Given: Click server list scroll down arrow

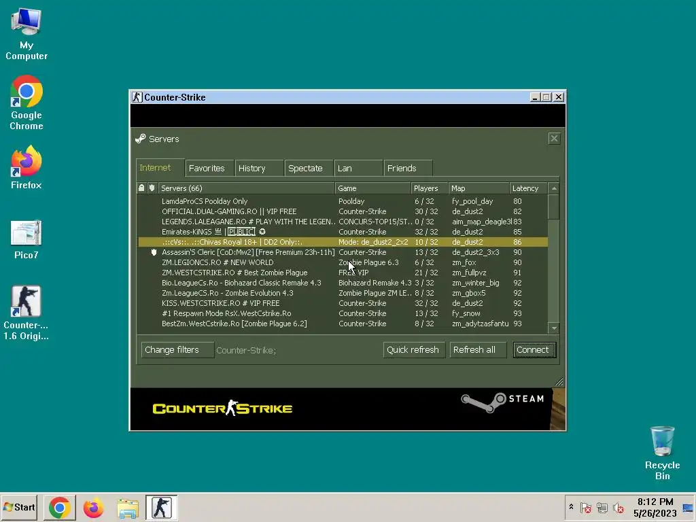Looking at the screenshot, I should pyautogui.click(x=554, y=328).
